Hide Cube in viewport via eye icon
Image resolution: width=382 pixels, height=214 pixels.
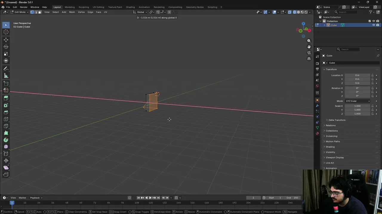(373, 25)
